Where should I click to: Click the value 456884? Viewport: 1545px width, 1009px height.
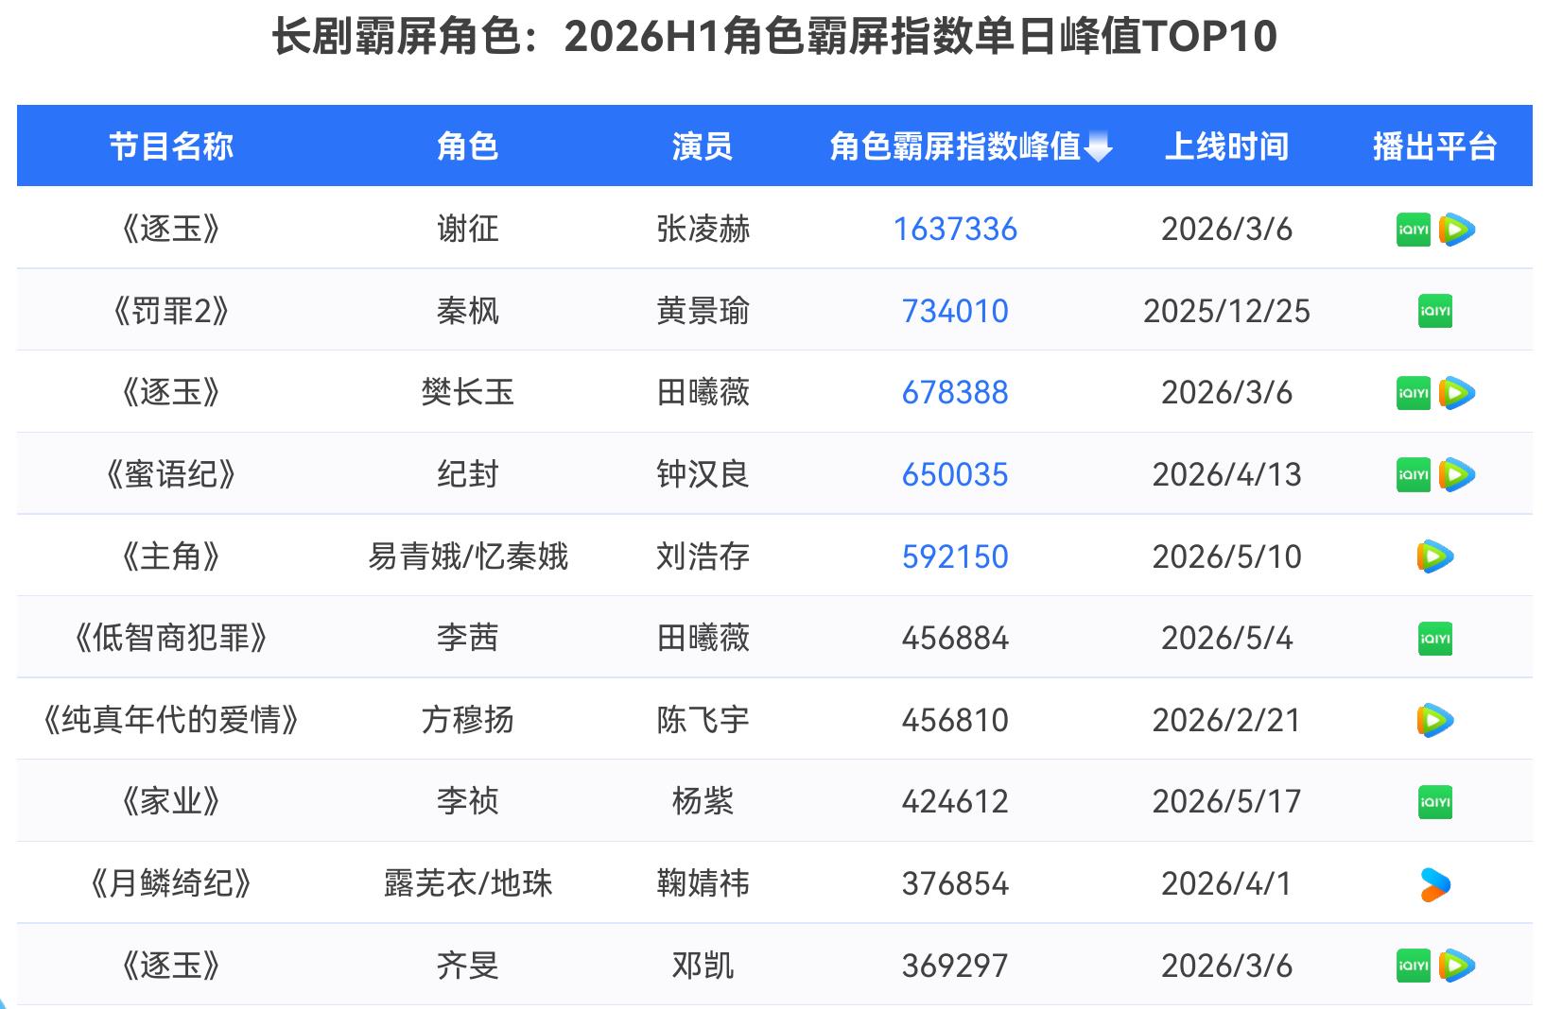[955, 639]
